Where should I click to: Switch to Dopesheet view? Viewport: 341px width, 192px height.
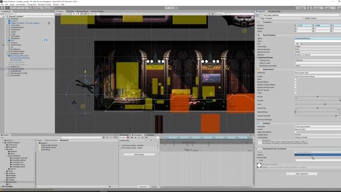(143, 187)
